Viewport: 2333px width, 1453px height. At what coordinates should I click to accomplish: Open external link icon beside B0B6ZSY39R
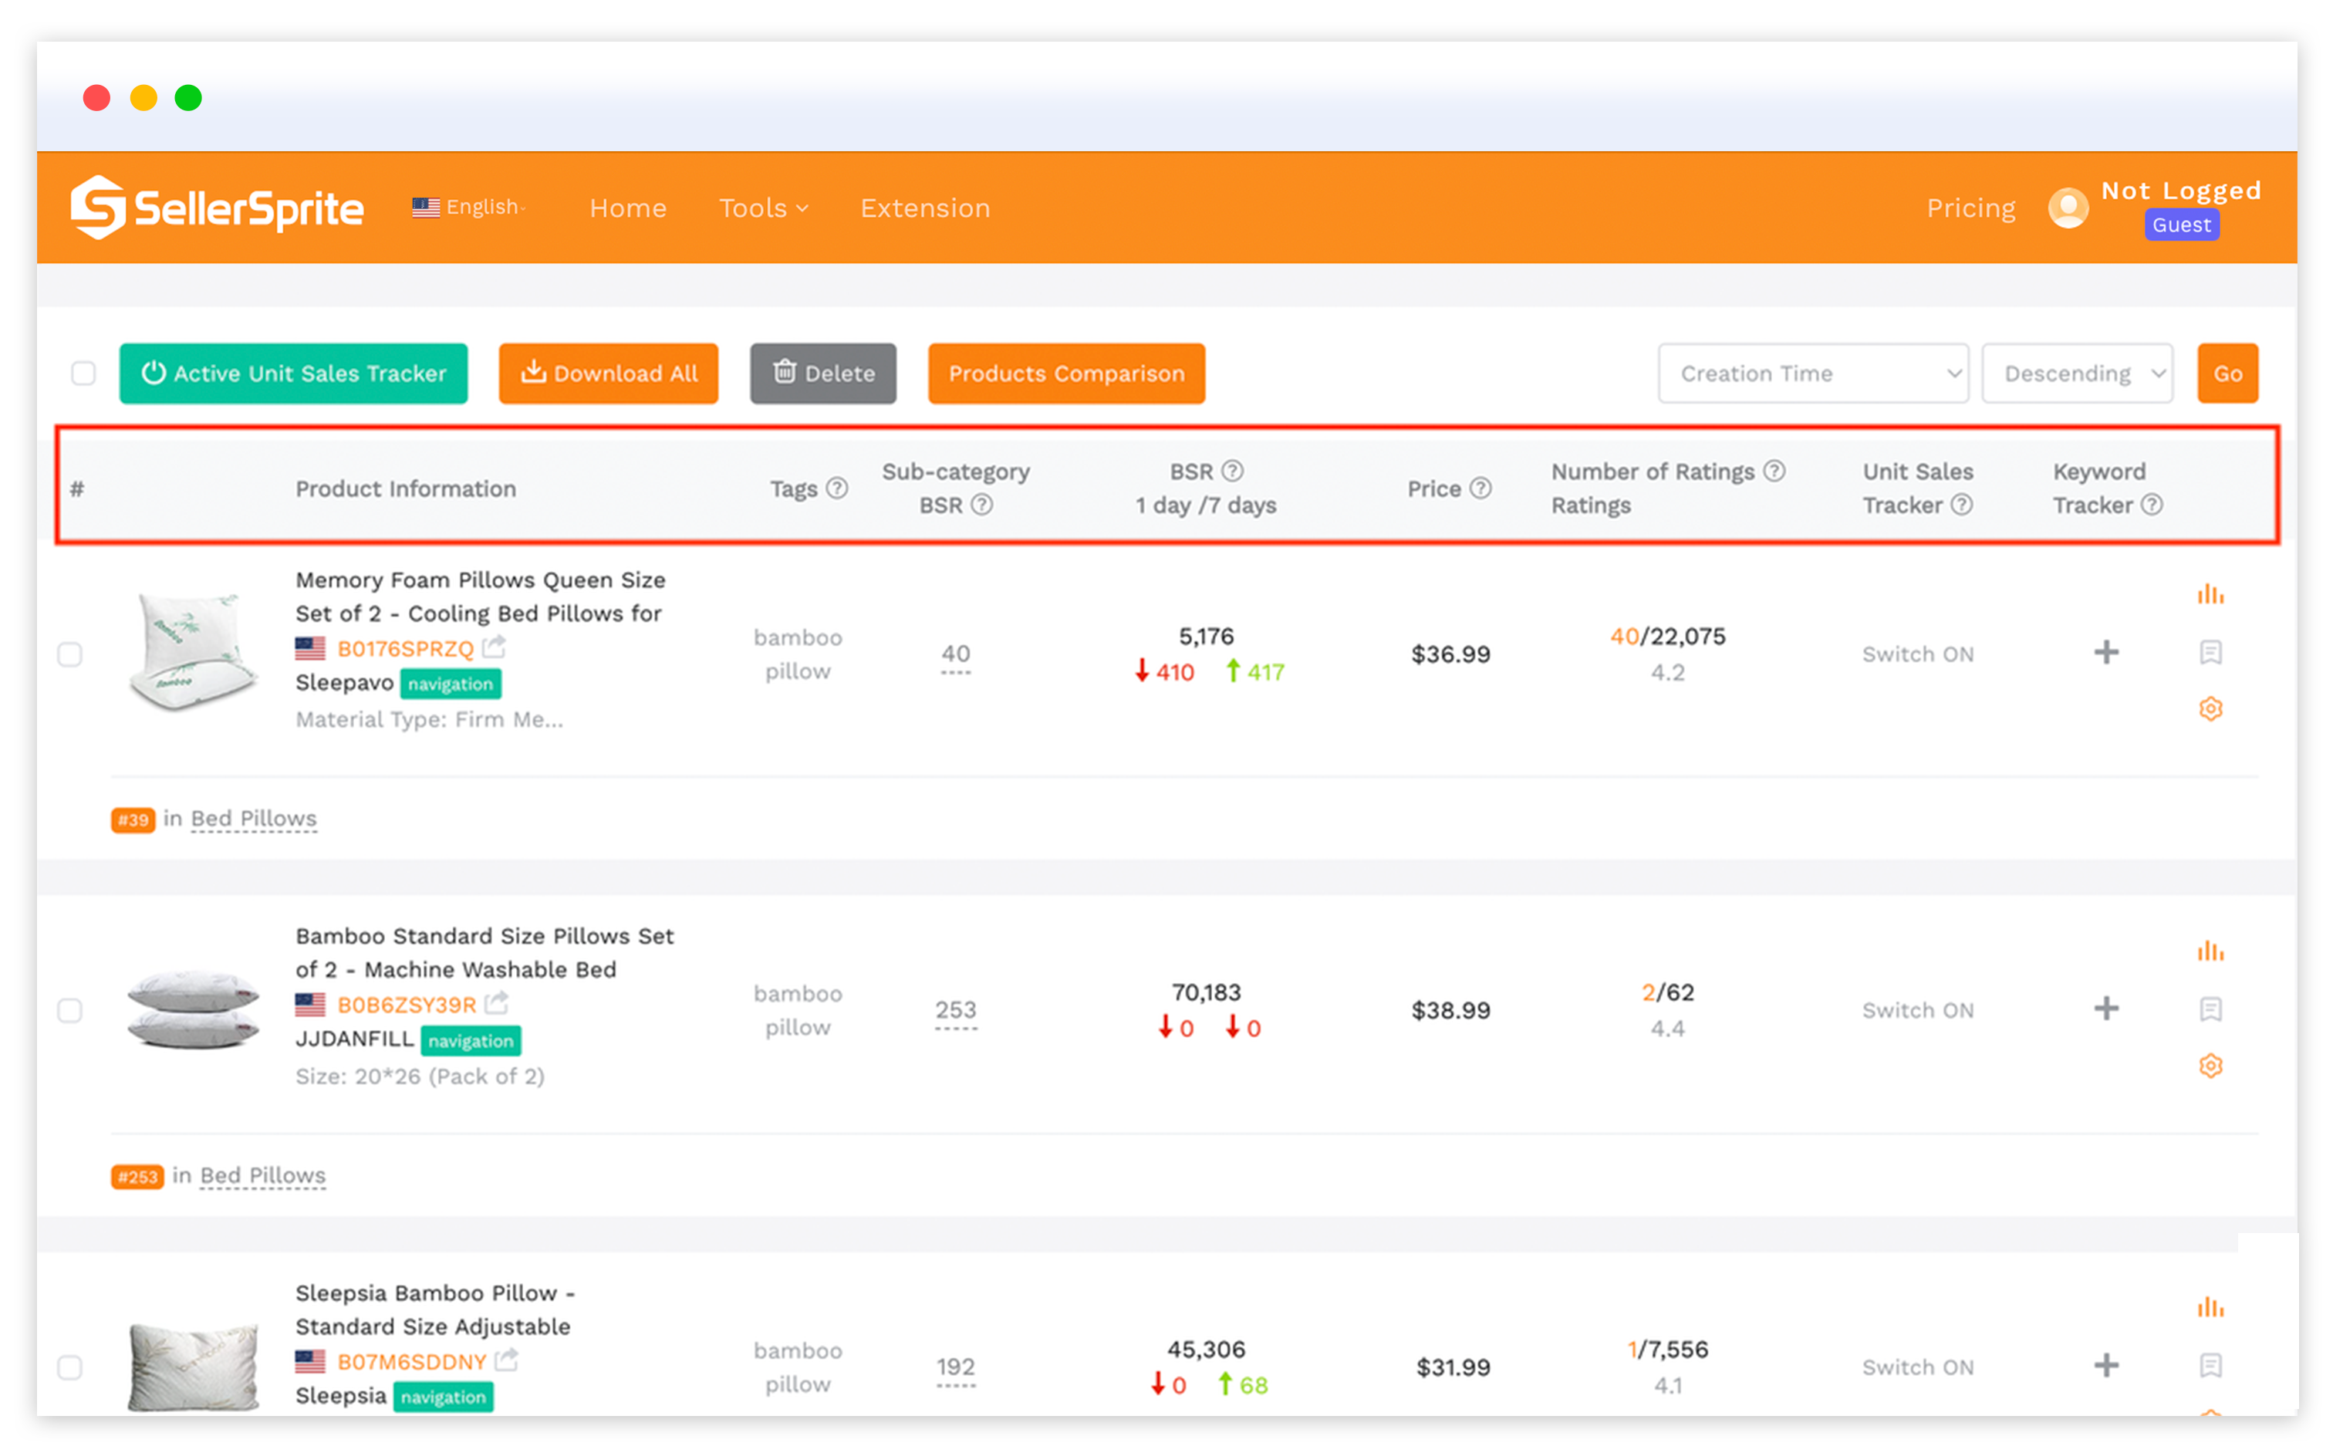(496, 1003)
